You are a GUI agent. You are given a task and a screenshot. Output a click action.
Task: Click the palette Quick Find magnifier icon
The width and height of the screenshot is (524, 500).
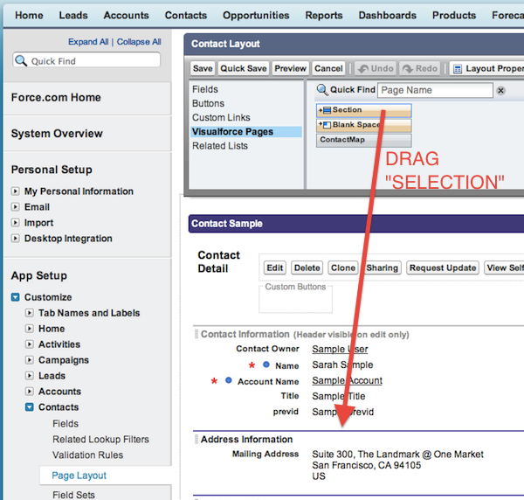tap(322, 90)
